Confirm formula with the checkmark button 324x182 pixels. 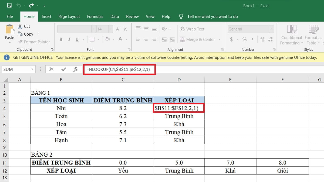(63, 69)
